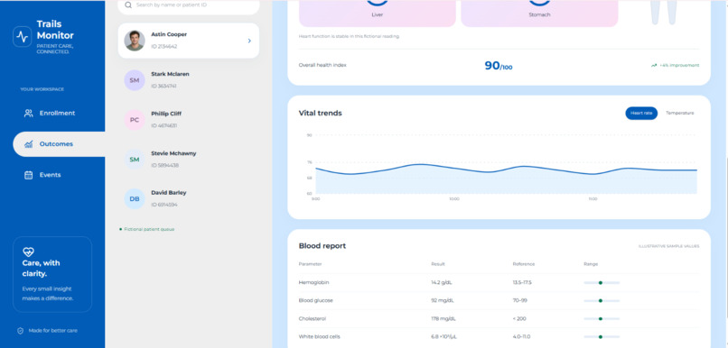Switch vital trends to Temperature

(x=680, y=113)
